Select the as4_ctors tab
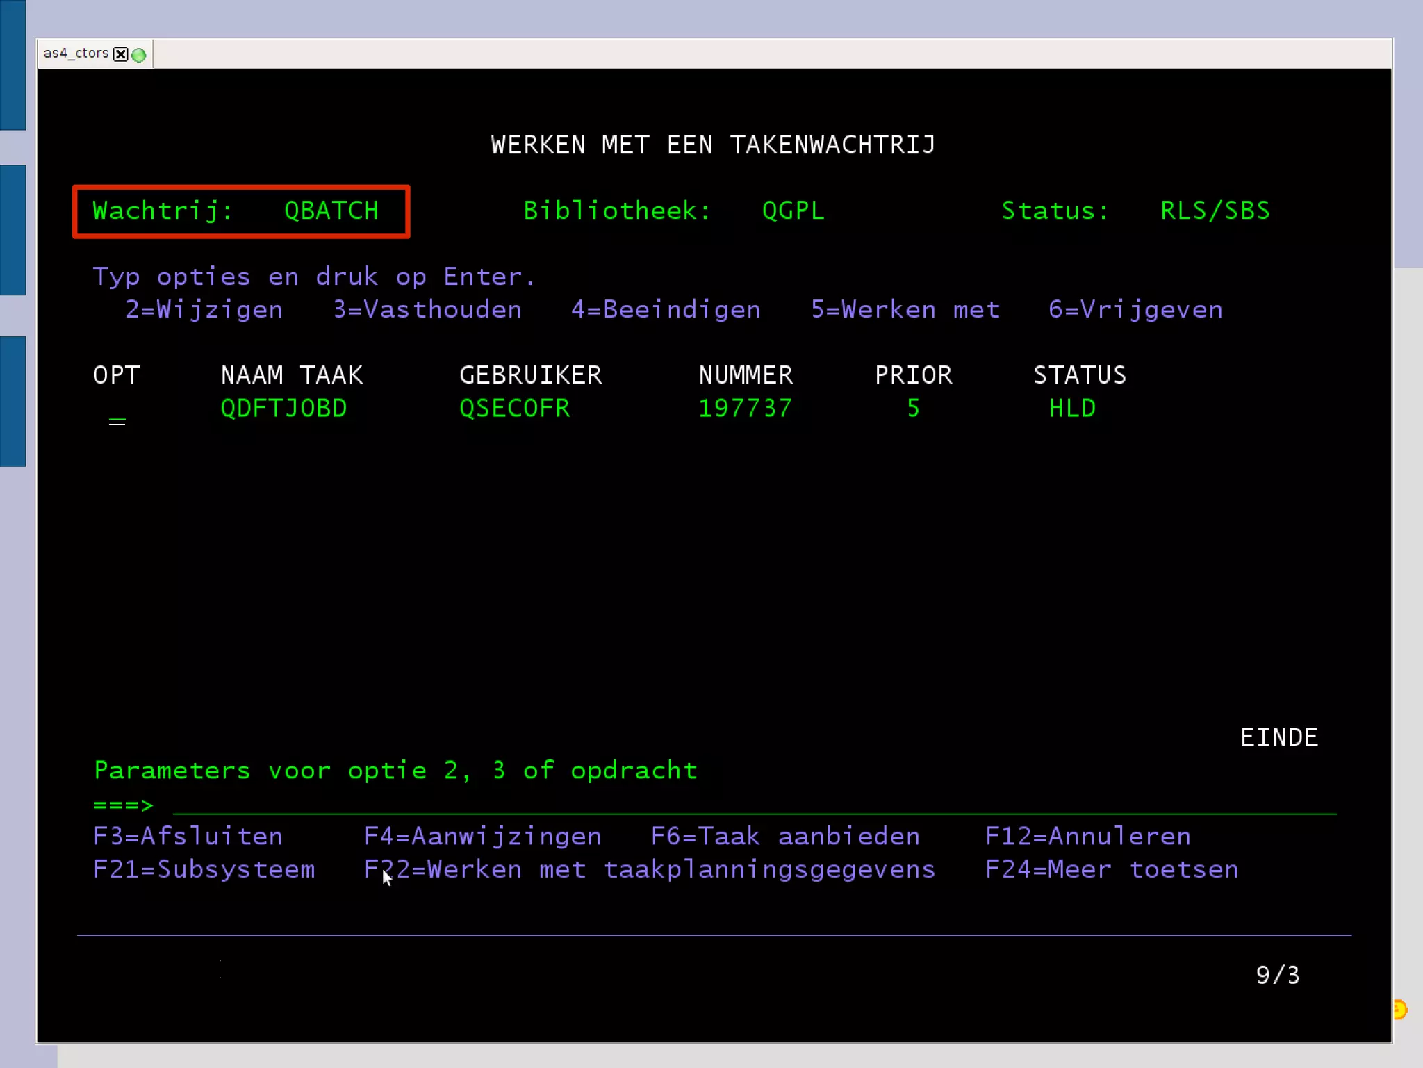The image size is (1423, 1068). 76,54
